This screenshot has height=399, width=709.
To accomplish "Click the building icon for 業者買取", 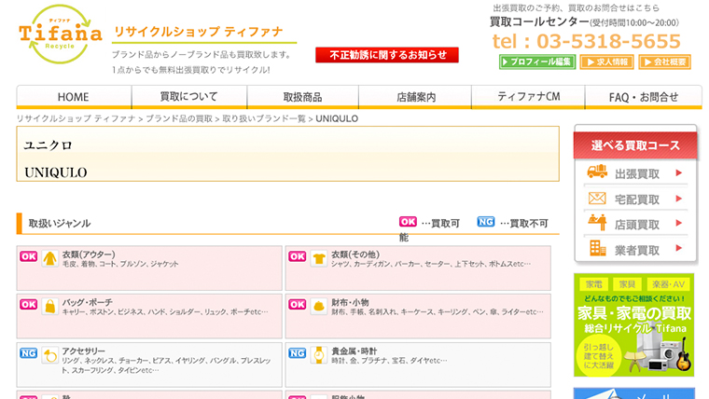I will [597, 248].
